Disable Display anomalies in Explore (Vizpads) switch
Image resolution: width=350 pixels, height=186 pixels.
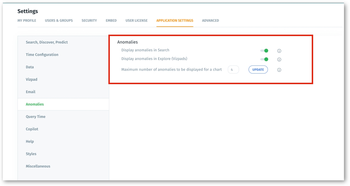pos(264,59)
